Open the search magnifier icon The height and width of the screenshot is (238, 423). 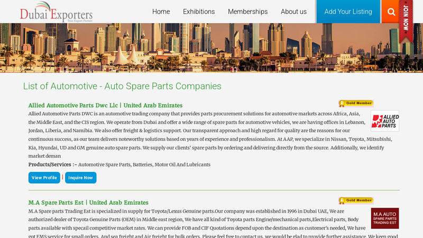click(x=391, y=12)
